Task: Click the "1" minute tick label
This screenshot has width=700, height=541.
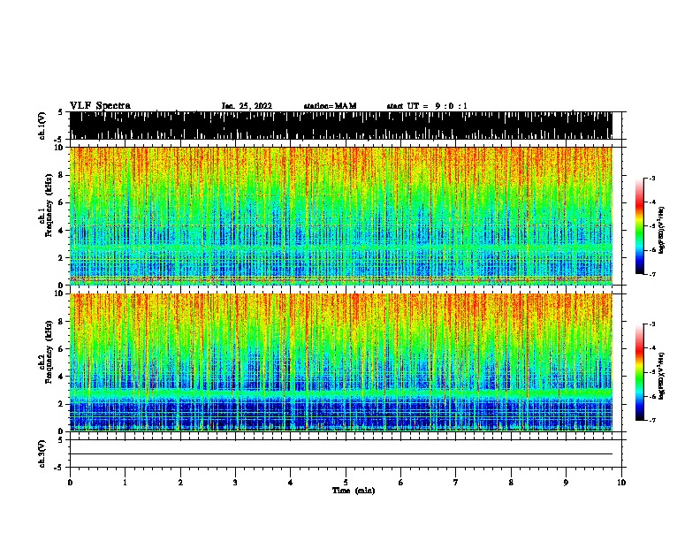Action: point(125,483)
